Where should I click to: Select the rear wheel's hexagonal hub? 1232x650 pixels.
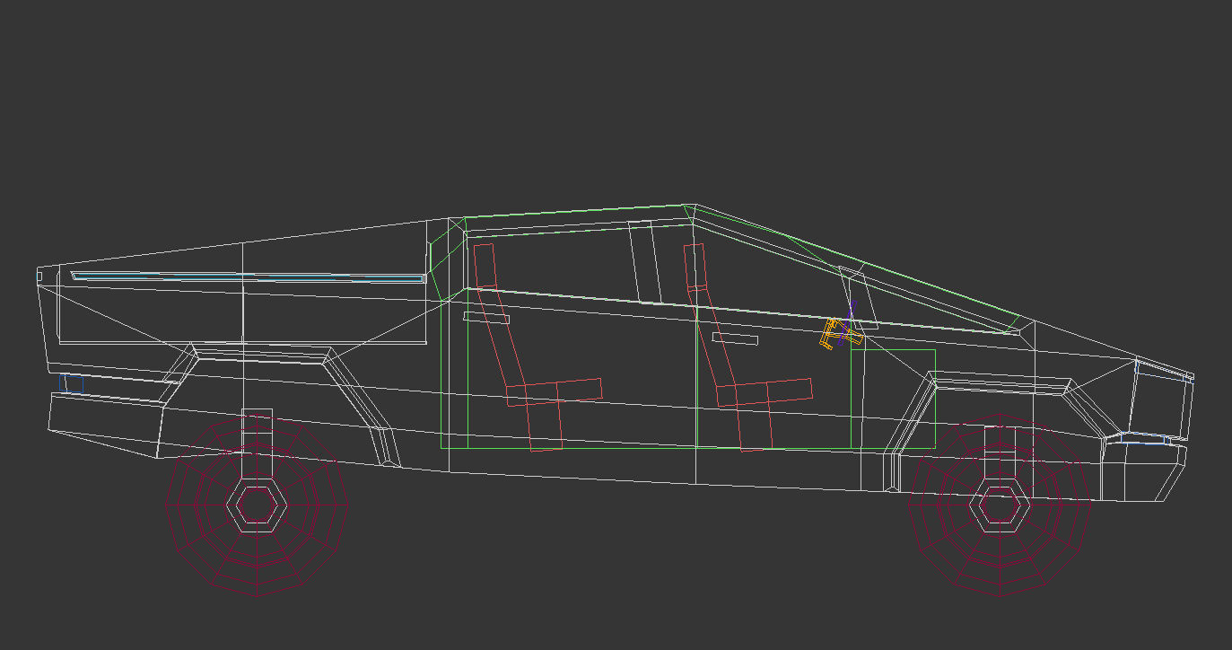pos(257,506)
